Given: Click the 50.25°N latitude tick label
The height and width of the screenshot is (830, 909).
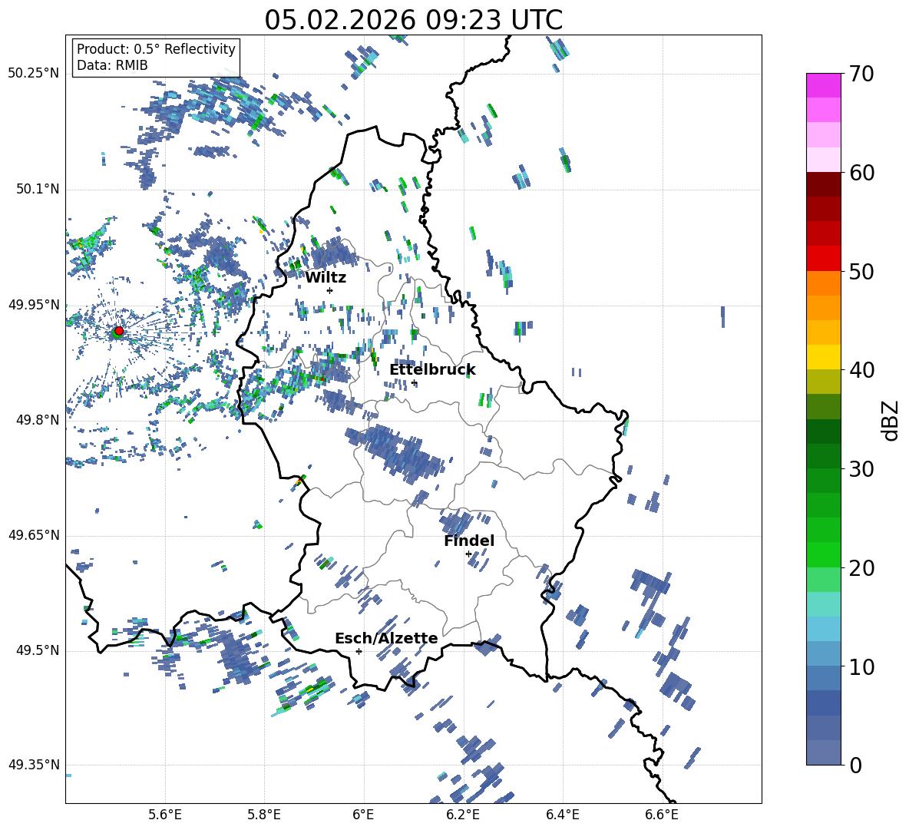Looking at the screenshot, I should tap(34, 74).
